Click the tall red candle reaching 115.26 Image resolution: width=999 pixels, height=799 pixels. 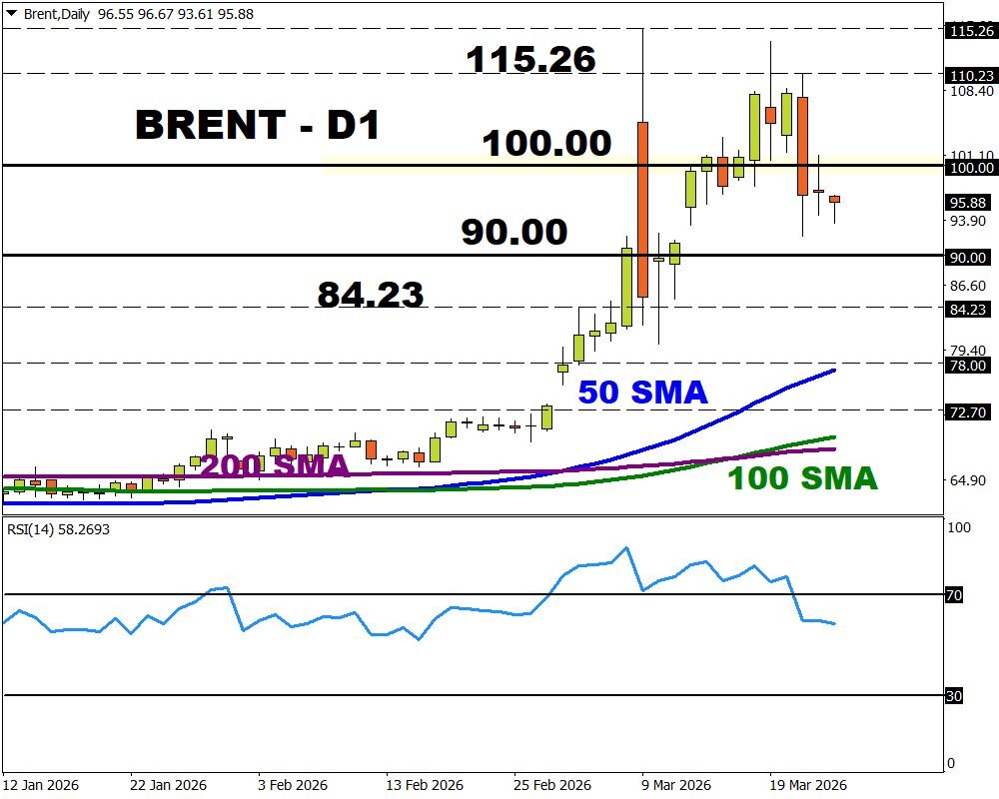(x=642, y=210)
